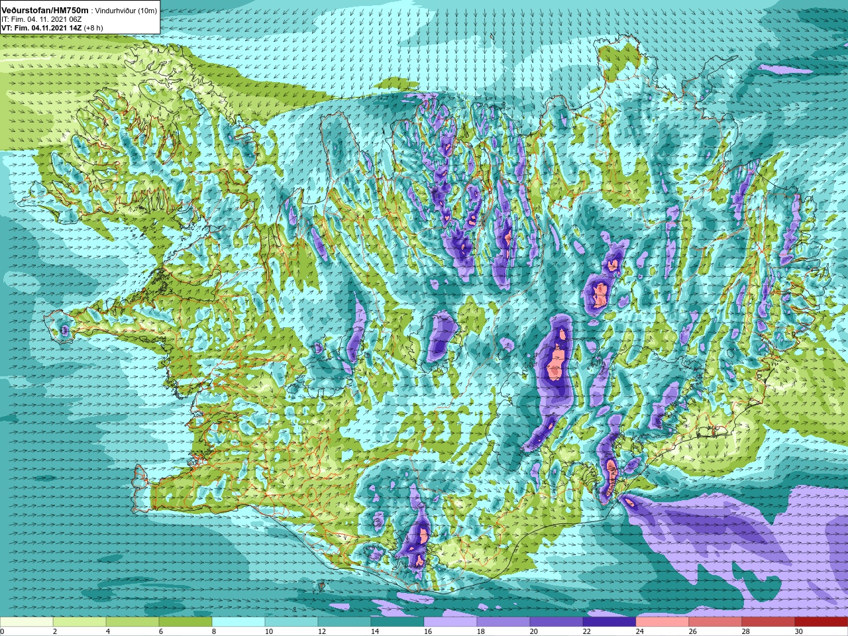
Task: Click the (+8 h) forecast offset text
Action: (x=93, y=28)
